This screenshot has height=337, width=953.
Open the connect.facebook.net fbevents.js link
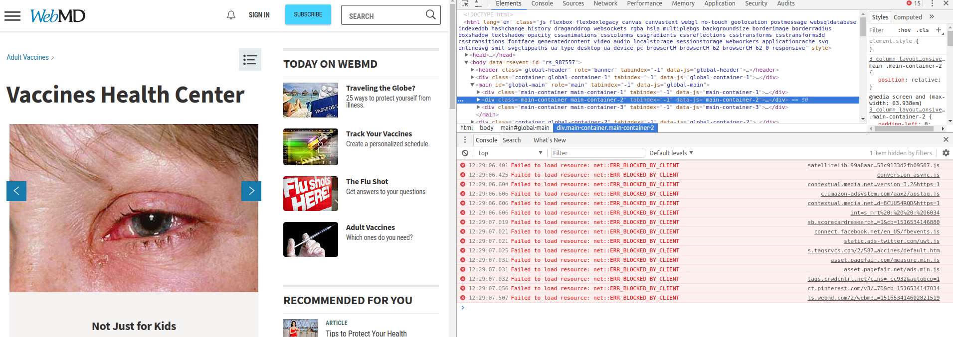(x=877, y=231)
